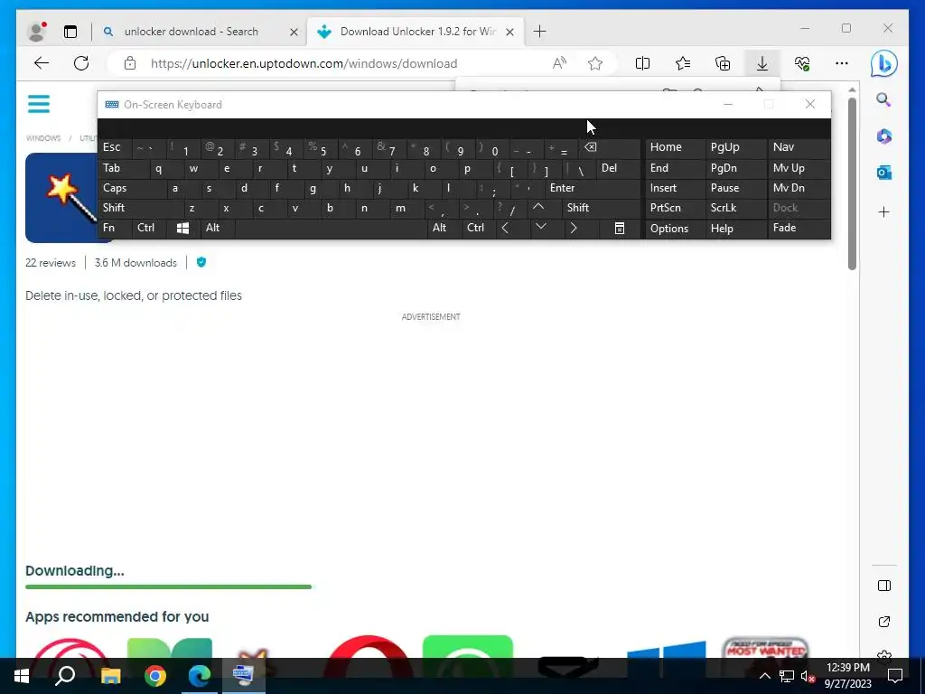Open the Downloads toolbar icon
The width and height of the screenshot is (925, 694).
click(x=762, y=63)
